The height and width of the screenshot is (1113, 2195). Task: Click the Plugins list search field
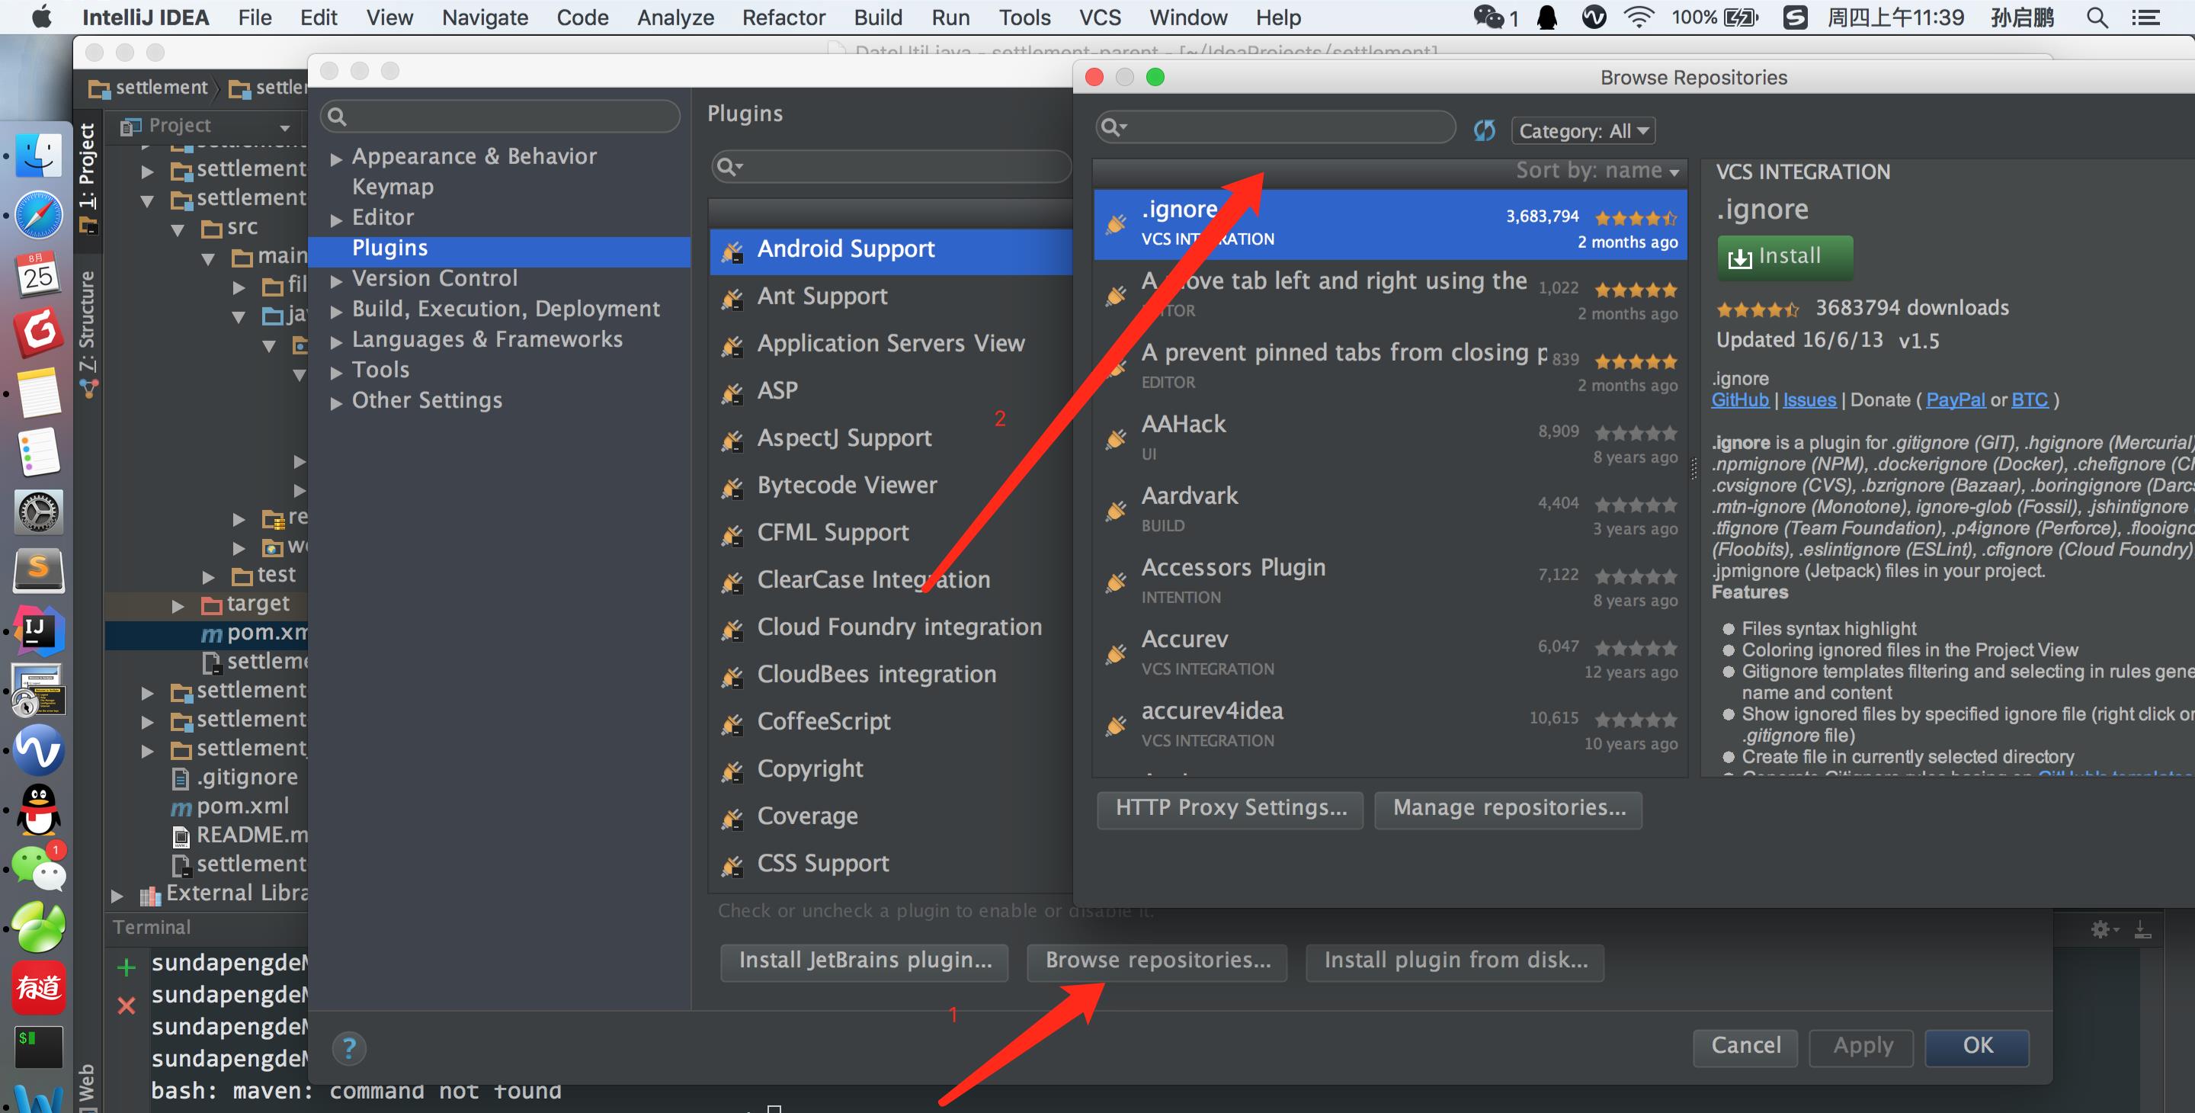point(891,166)
